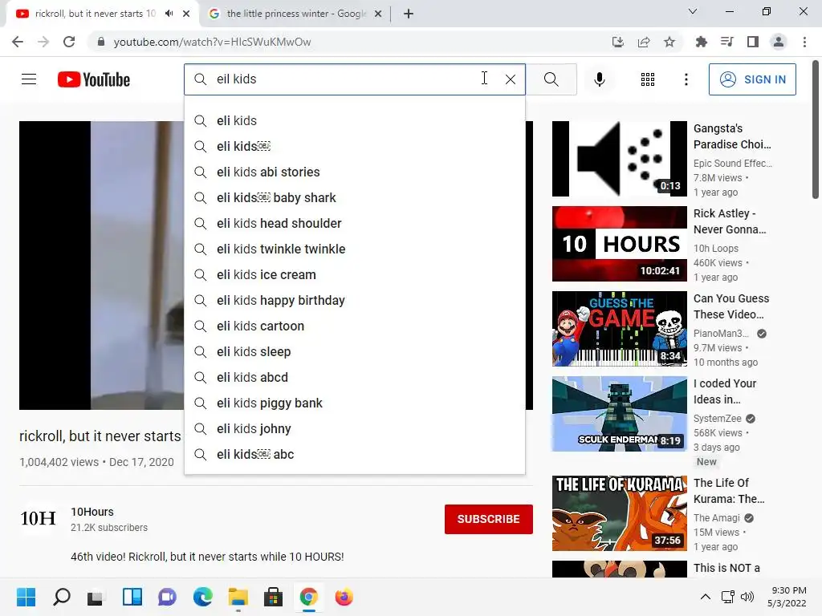Select the last 'eli kids abc' suggestion
Image resolution: width=822 pixels, height=616 pixels.
click(355, 454)
